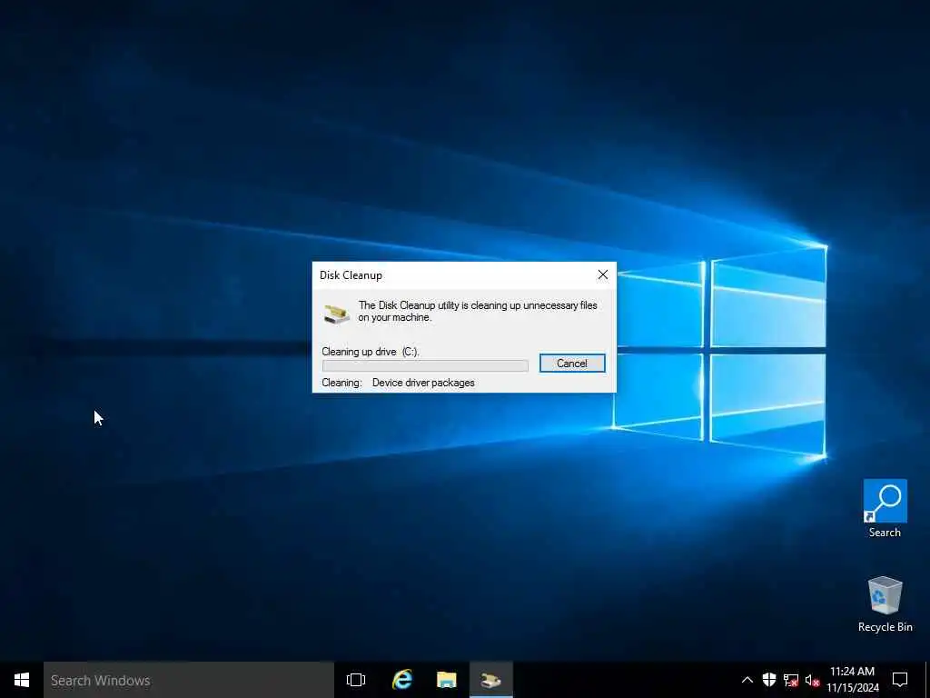Focus the Search Windows box
Image resolution: width=930 pixels, height=698 pixels.
189,680
